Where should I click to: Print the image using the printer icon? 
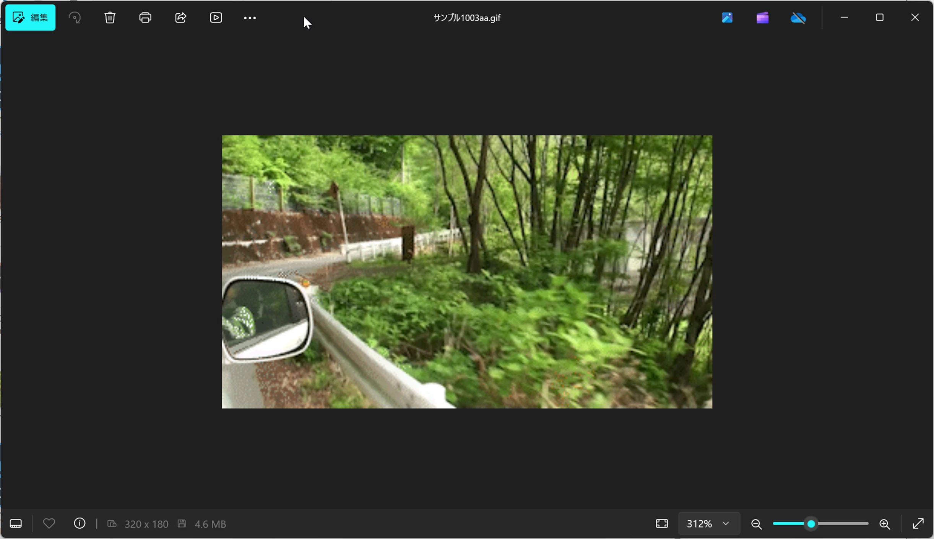click(x=145, y=18)
